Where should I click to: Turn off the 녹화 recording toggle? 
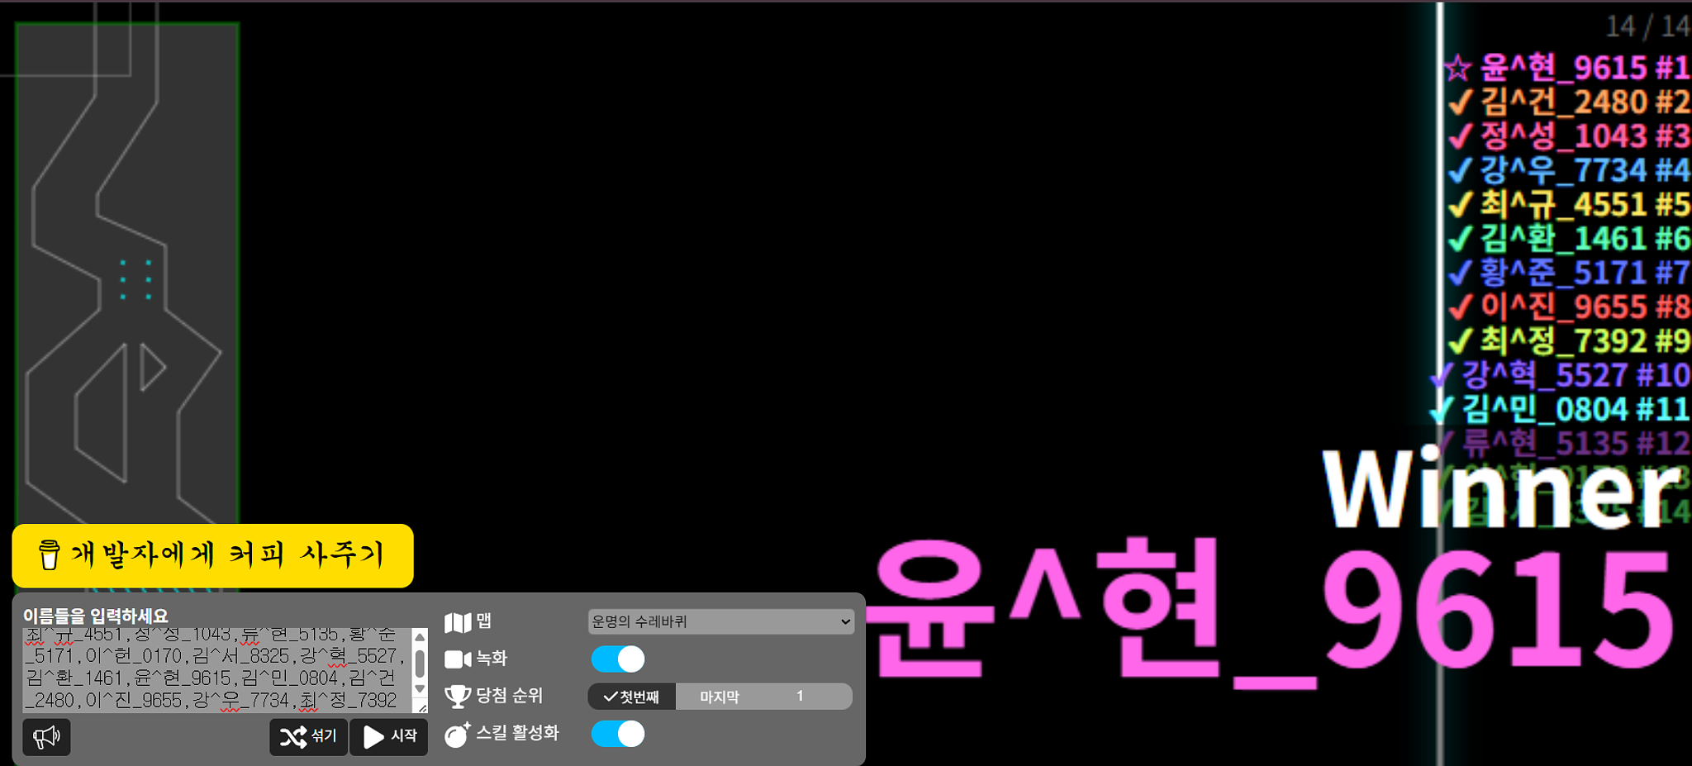pyautogui.click(x=617, y=659)
